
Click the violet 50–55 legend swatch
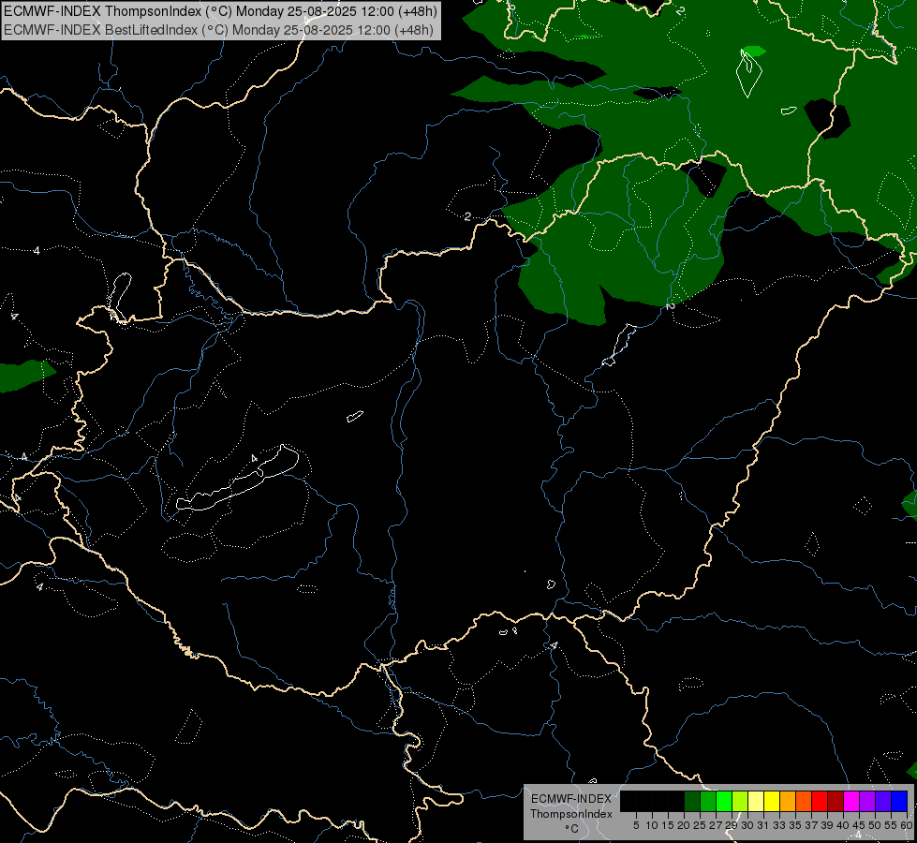pyautogui.click(x=883, y=802)
